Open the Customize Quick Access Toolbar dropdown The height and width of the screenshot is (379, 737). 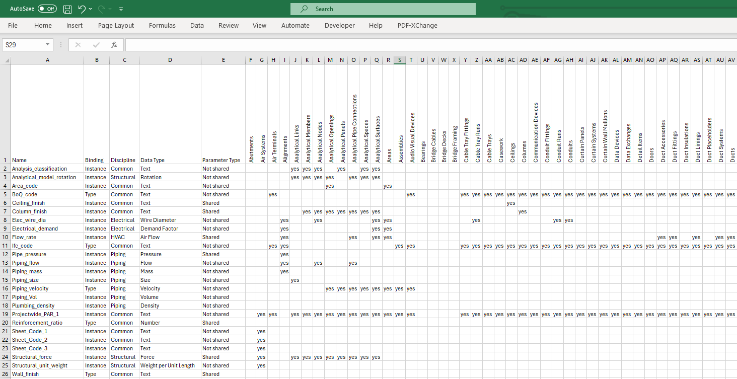[x=121, y=9]
